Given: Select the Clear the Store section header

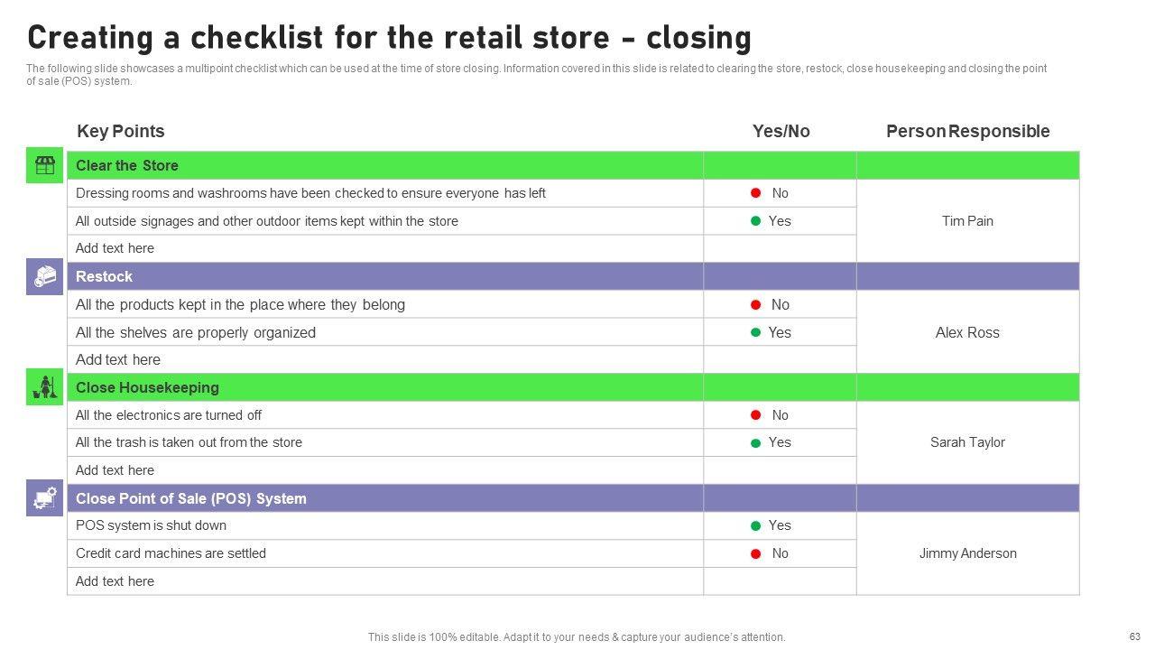Looking at the screenshot, I should tap(127, 165).
